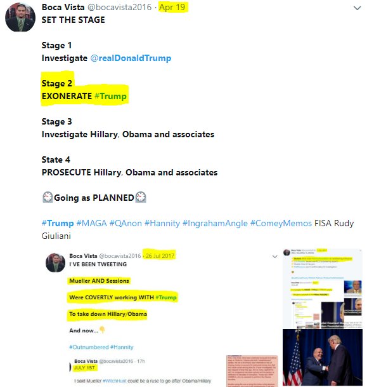
Task: Open the avatar in the quoted tweet image
Action: (x=55, y=262)
